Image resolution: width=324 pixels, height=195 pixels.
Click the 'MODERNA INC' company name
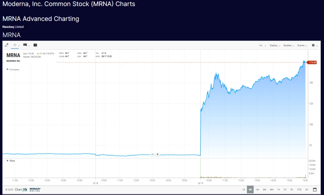[x=13, y=61]
